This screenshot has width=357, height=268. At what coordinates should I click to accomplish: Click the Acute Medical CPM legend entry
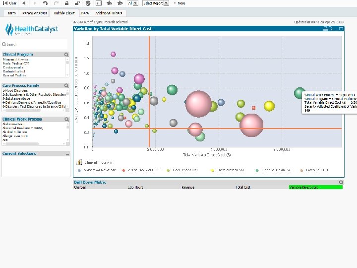pyautogui.click(x=140, y=170)
